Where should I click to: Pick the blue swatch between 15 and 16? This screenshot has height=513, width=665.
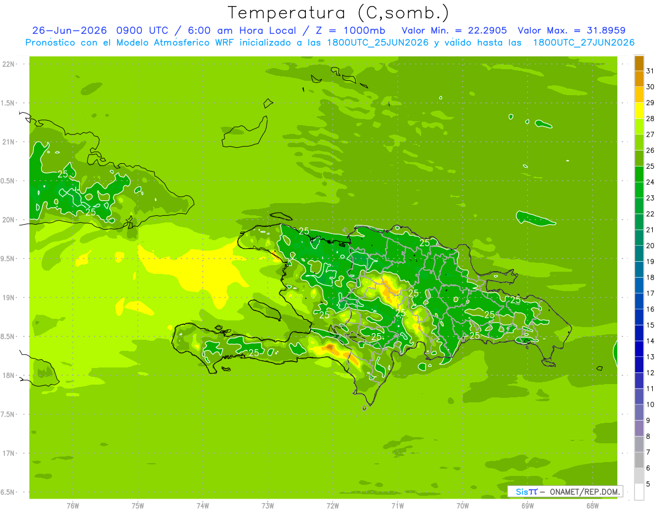[x=639, y=317]
